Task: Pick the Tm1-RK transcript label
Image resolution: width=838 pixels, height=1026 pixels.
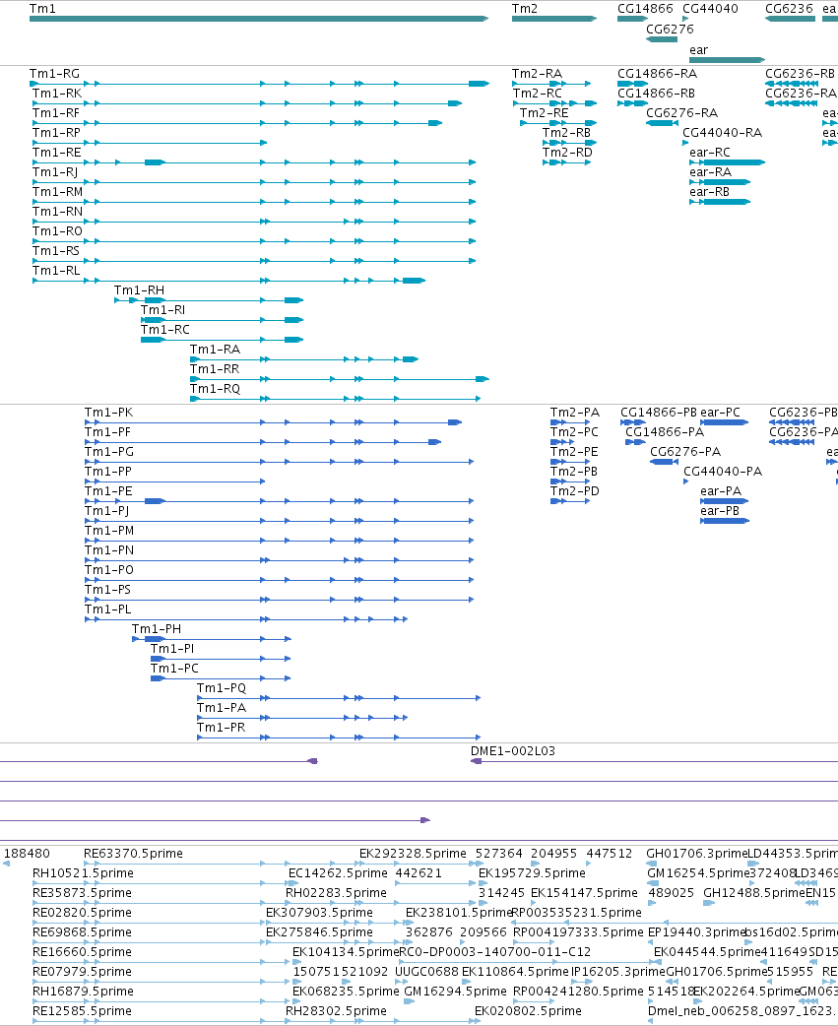Action: click(x=57, y=93)
